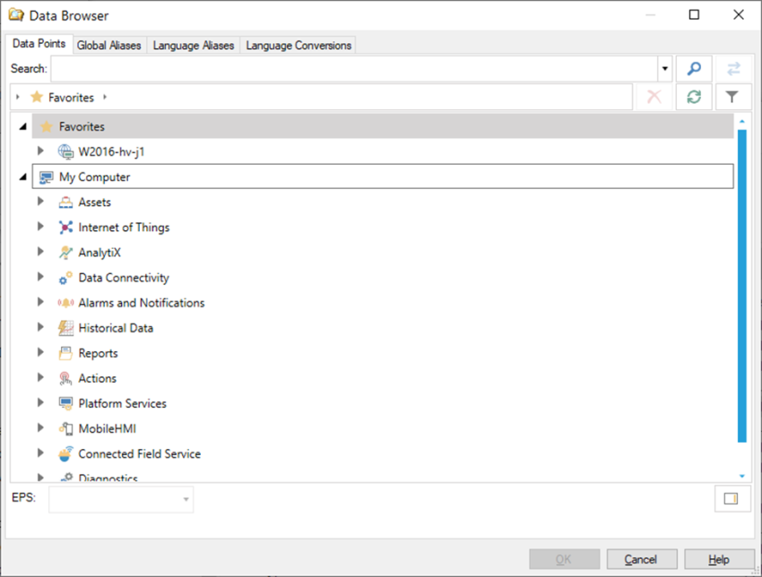
Task: Toggle the details pane button at bottom right
Action: [x=732, y=499]
